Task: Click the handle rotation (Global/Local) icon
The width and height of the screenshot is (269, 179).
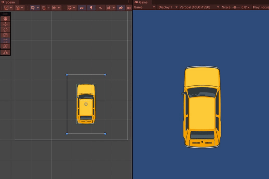Action: click(18, 8)
